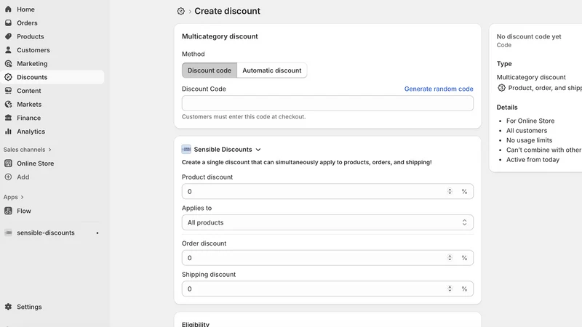Viewport: 582px width, 327px height.
Task: Click the pin dot next to sensible-discounts
Action: [x=97, y=233]
